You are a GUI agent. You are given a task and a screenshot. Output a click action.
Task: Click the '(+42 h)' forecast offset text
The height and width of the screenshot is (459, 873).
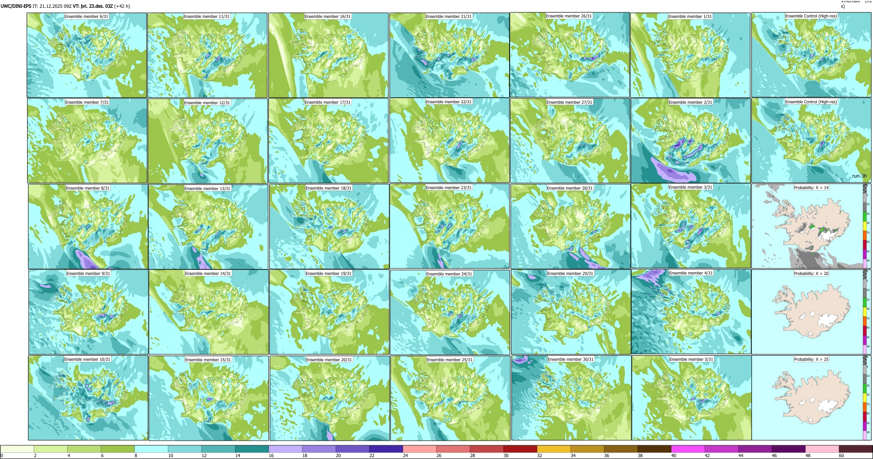coord(122,6)
